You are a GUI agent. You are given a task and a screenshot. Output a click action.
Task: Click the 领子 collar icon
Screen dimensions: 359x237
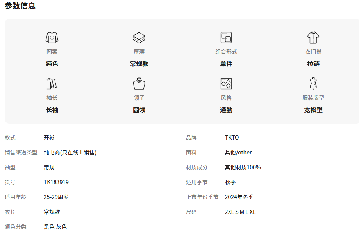(139, 84)
